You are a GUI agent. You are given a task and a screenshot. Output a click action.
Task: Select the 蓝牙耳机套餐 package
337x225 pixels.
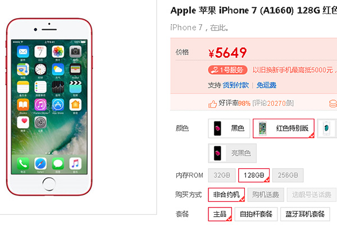click(x=305, y=214)
